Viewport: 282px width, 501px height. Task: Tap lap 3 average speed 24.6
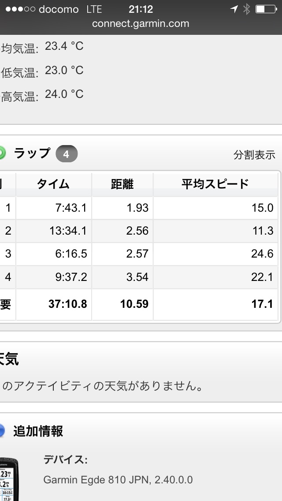pyautogui.click(x=263, y=254)
